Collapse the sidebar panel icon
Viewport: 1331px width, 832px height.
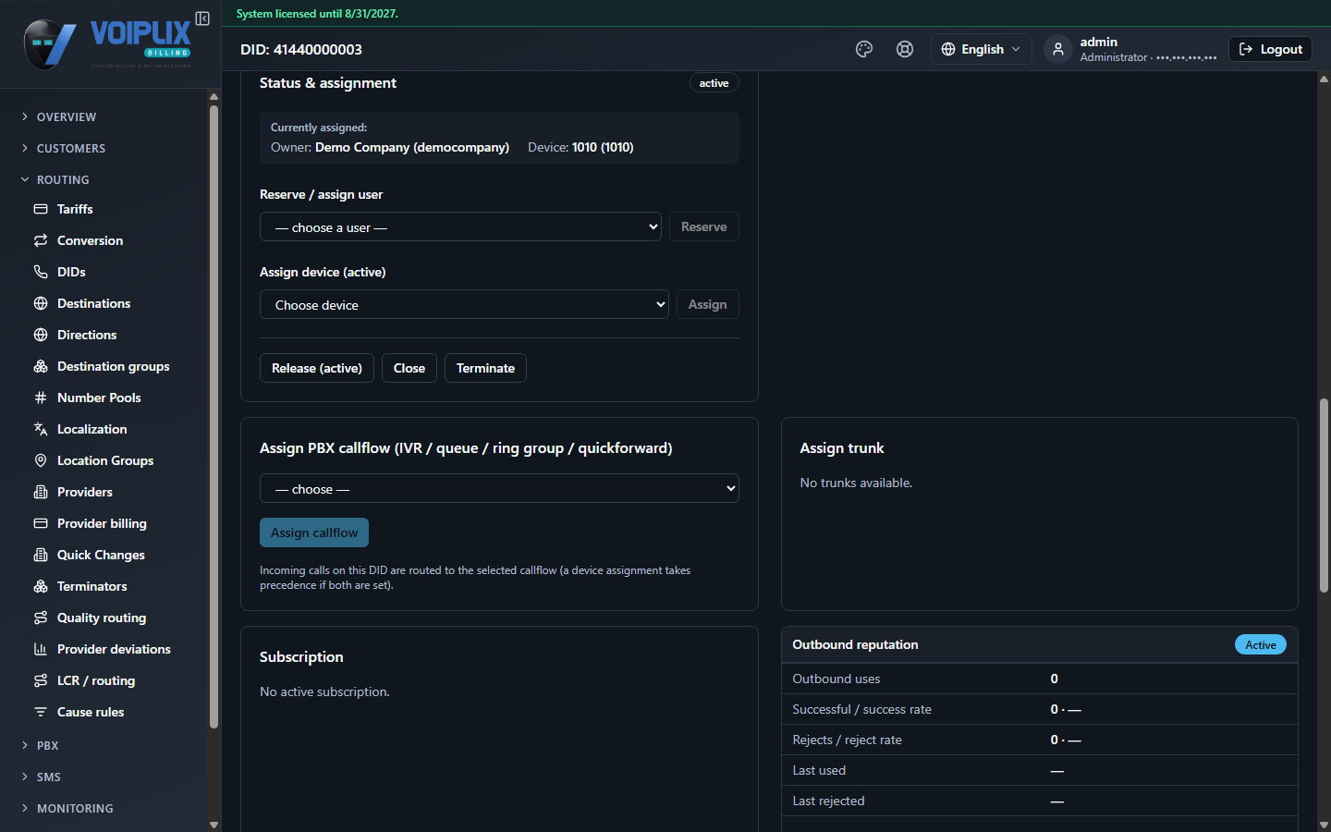coord(202,18)
